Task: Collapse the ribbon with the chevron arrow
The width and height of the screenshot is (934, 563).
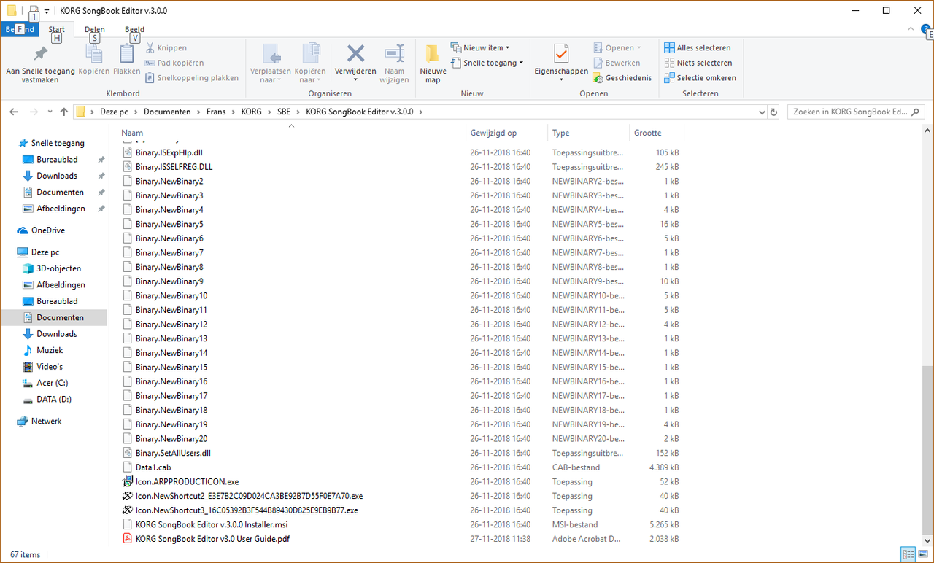Action: click(x=910, y=28)
